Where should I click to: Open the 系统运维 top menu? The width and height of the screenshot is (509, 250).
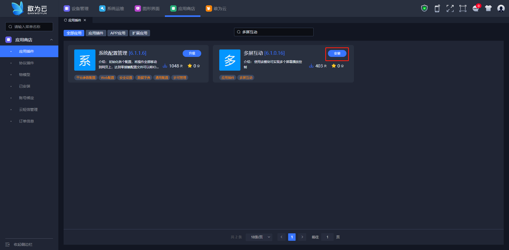pyautogui.click(x=112, y=8)
